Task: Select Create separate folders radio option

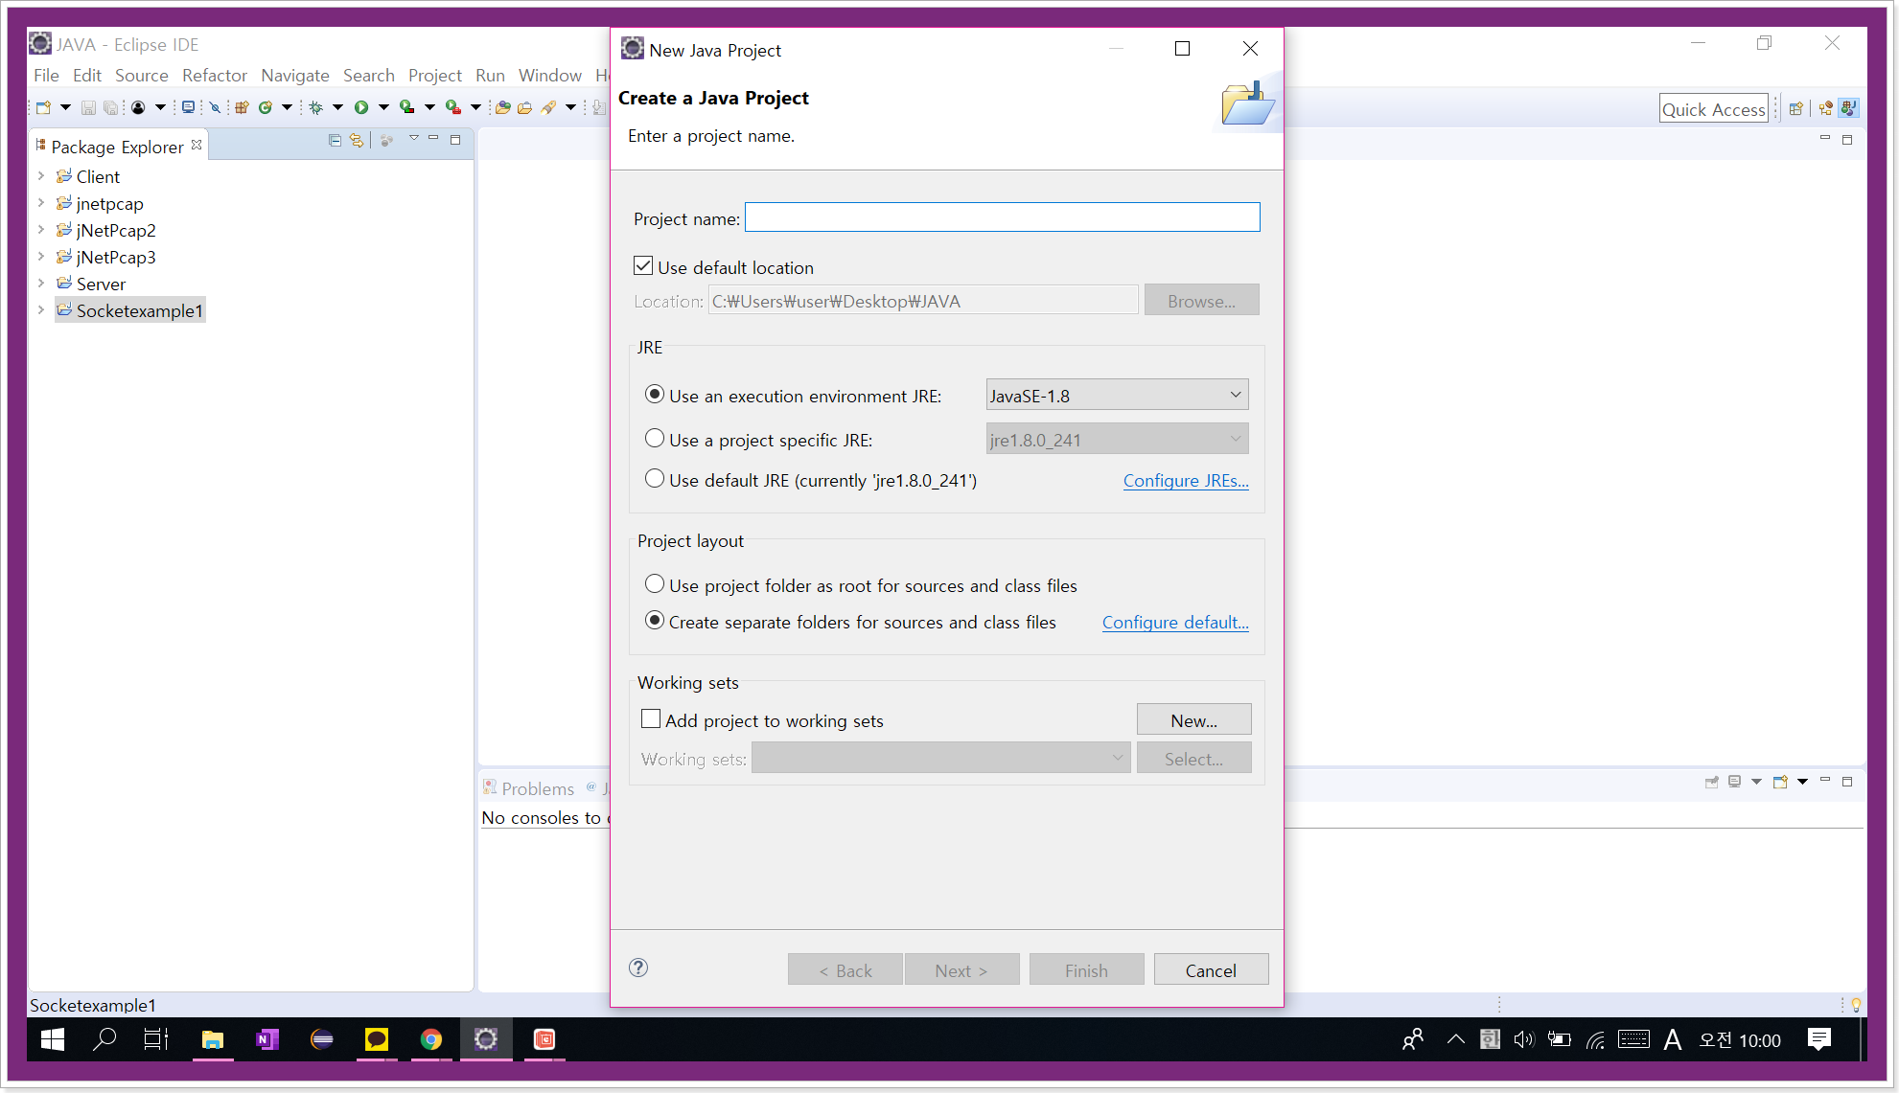Action: coord(655,621)
